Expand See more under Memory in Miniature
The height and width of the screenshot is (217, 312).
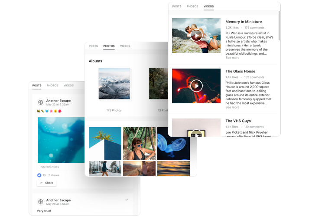(232, 58)
